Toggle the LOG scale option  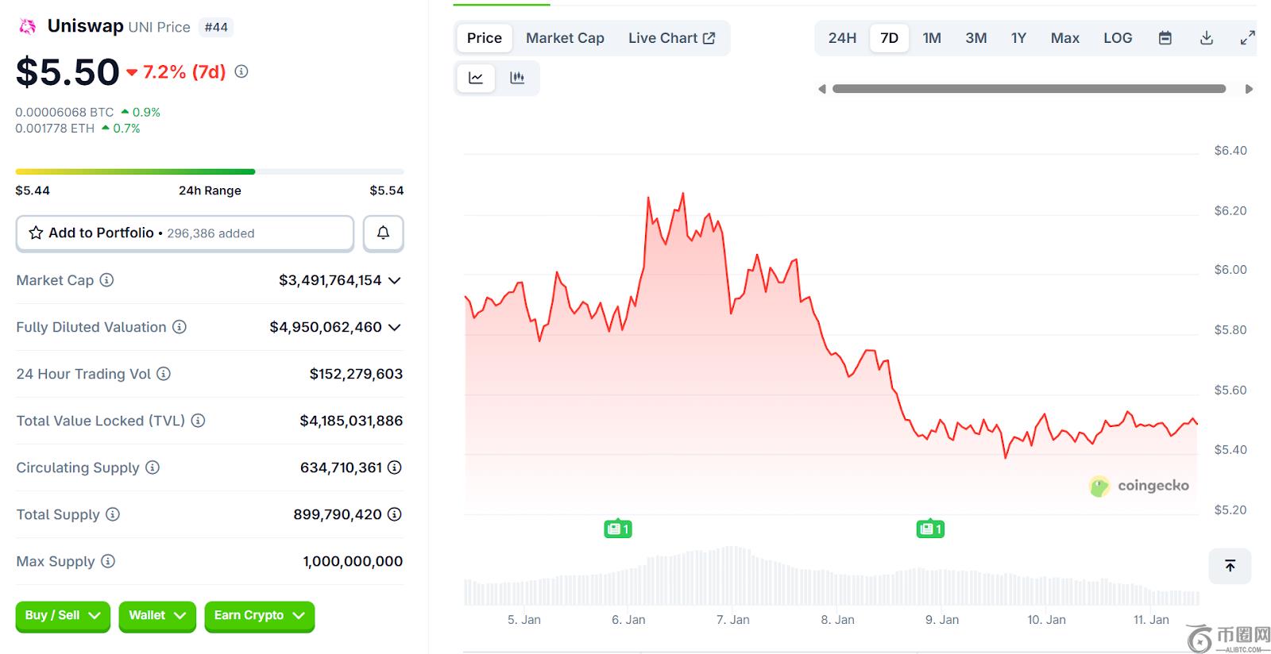[1117, 38]
